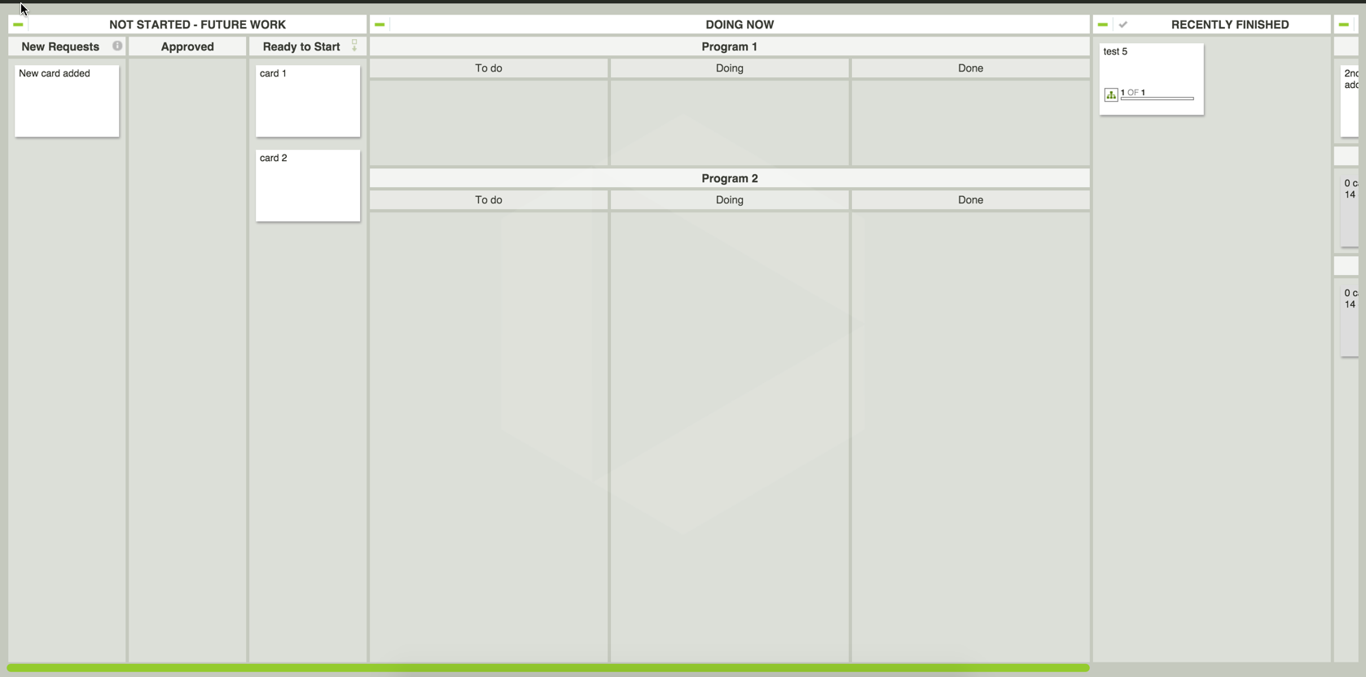Click the RECENTLY FINISHED lane title

click(x=1230, y=24)
